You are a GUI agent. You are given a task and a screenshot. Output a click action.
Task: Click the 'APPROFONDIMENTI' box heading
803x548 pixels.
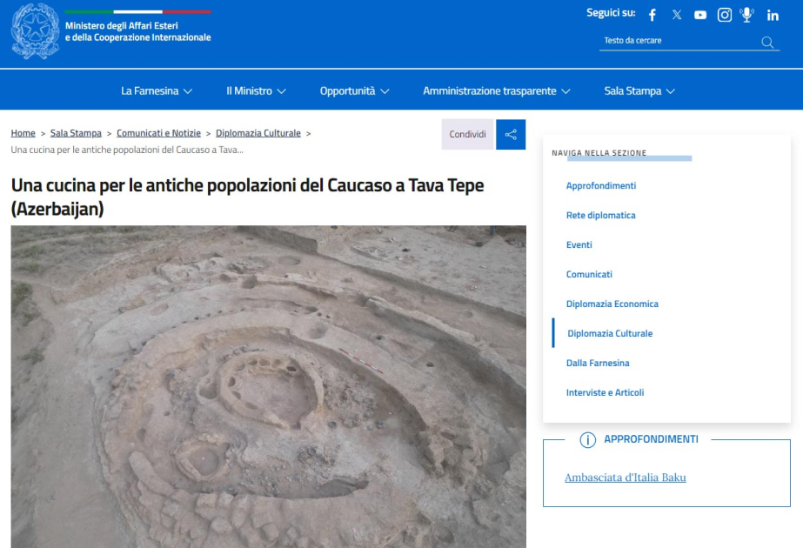(x=651, y=439)
